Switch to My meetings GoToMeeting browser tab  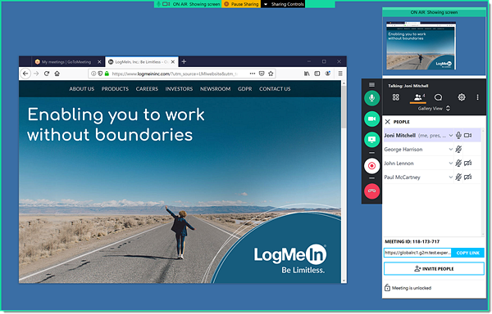(67, 62)
